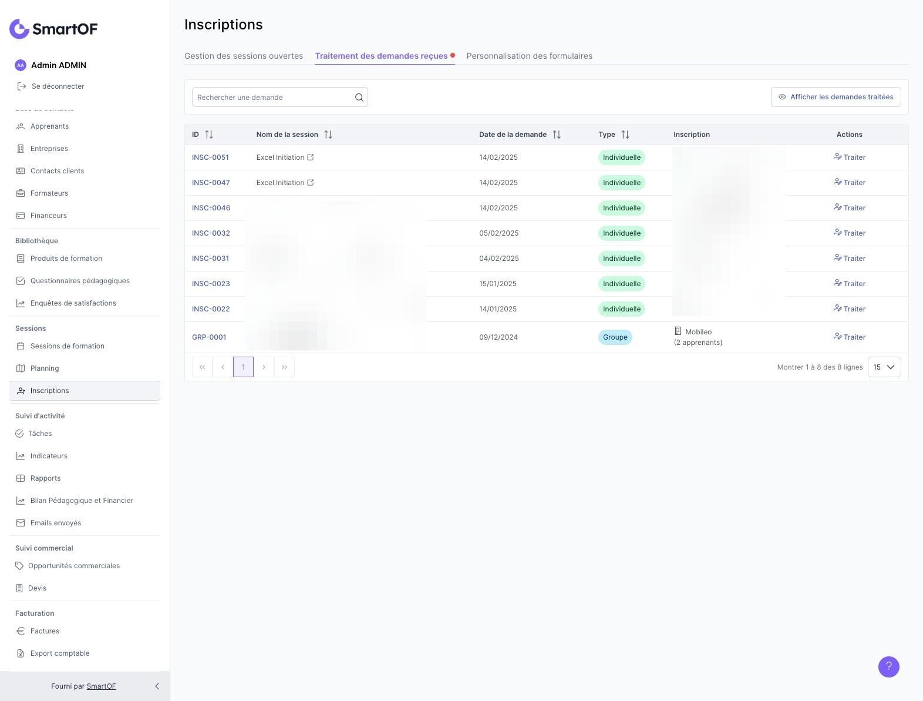Screen dimensions: 923x701
Task: Collapse the sidebar with the chevron
Action: [157, 686]
